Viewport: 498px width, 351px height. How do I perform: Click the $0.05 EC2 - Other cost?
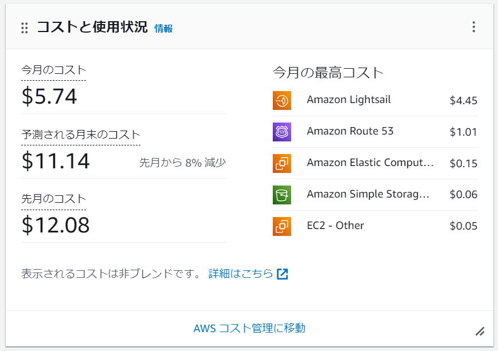point(464,226)
